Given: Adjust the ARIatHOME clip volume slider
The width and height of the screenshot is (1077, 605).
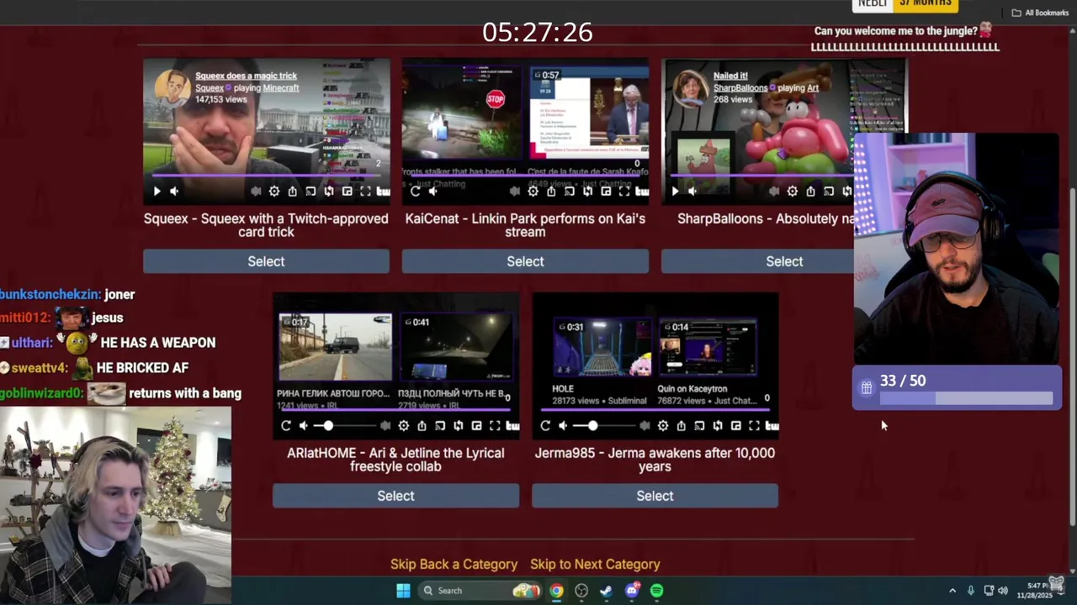Looking at the screenshot, I should coord(345,426).
